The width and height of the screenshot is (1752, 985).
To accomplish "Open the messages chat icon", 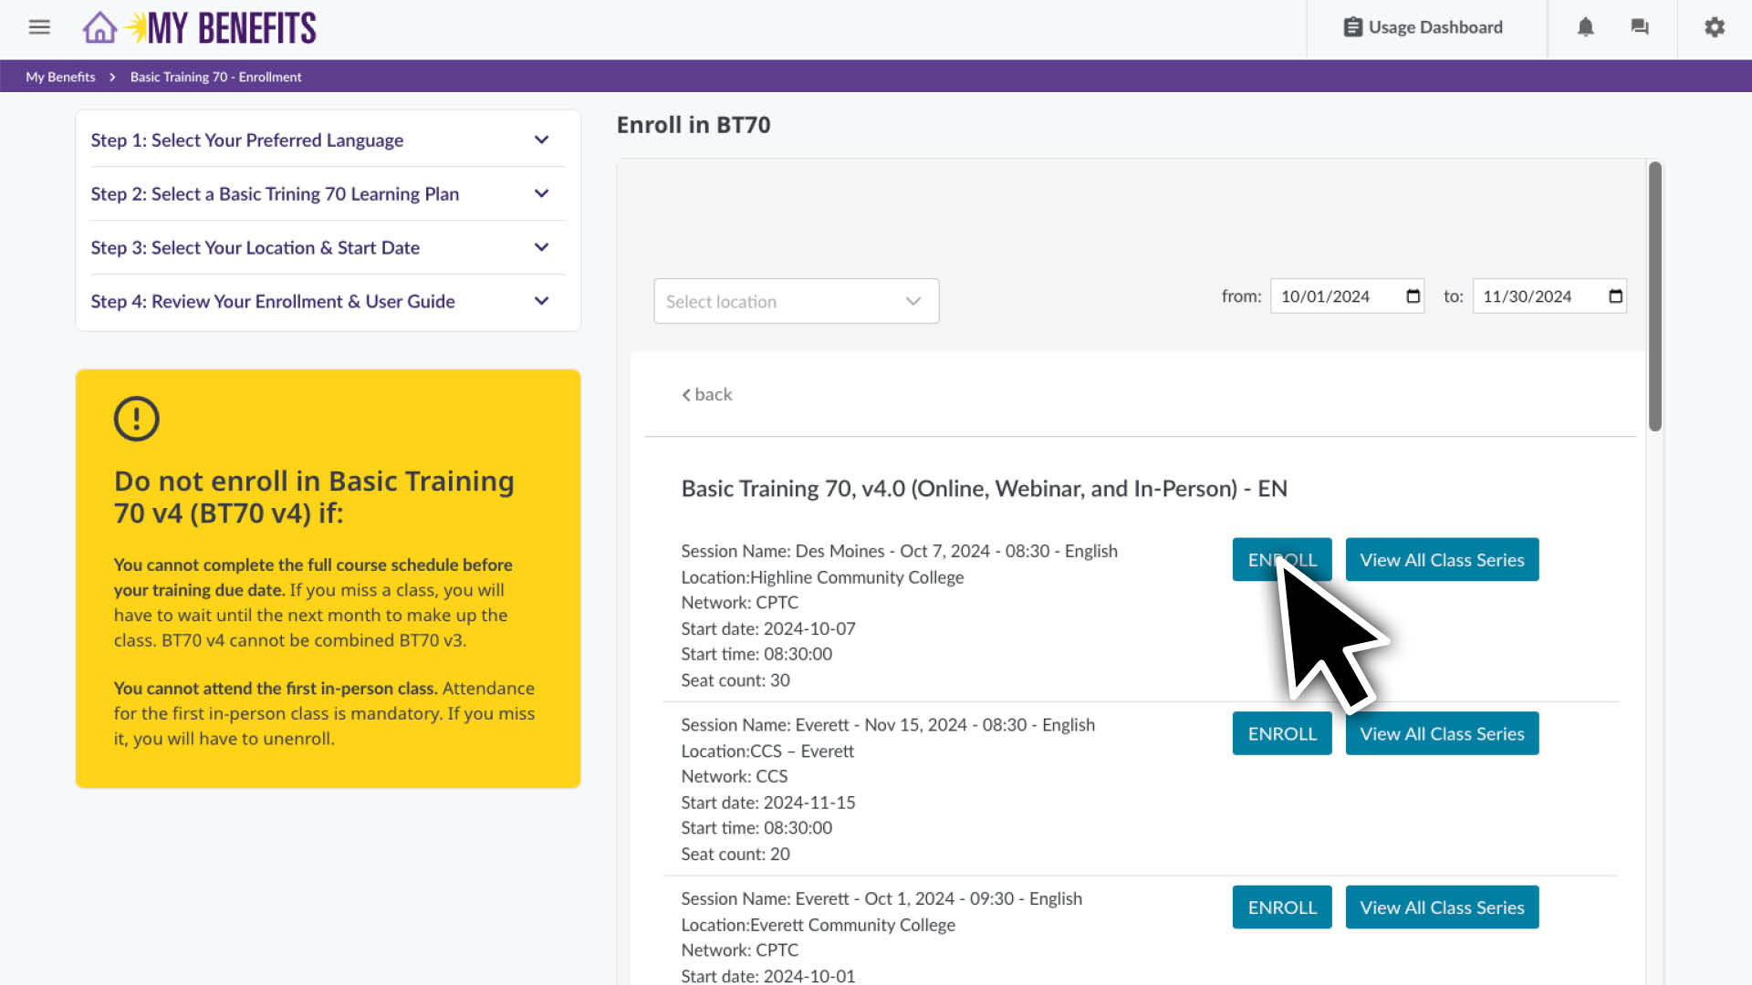I will pyautogui.click(x=1640, y=27).
